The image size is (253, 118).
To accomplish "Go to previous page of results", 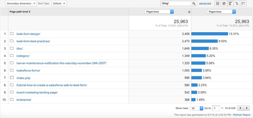I will tap(240, 108).
